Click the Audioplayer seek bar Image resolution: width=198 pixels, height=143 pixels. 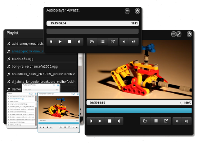click(93, 31)
